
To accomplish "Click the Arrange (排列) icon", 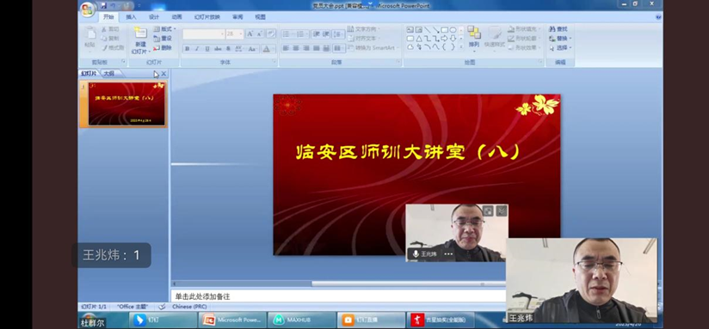I will pos(474,33).
